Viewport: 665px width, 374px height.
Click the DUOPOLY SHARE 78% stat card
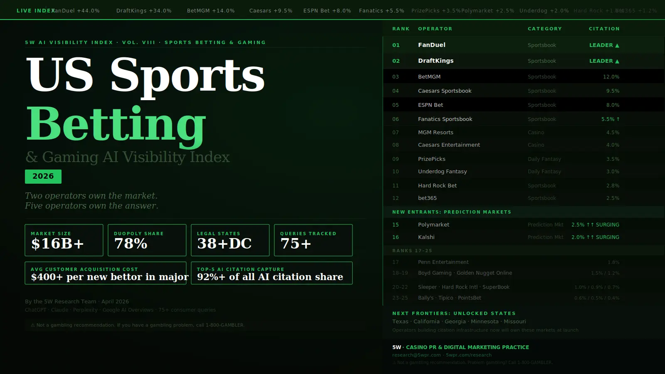pos(147,240)
